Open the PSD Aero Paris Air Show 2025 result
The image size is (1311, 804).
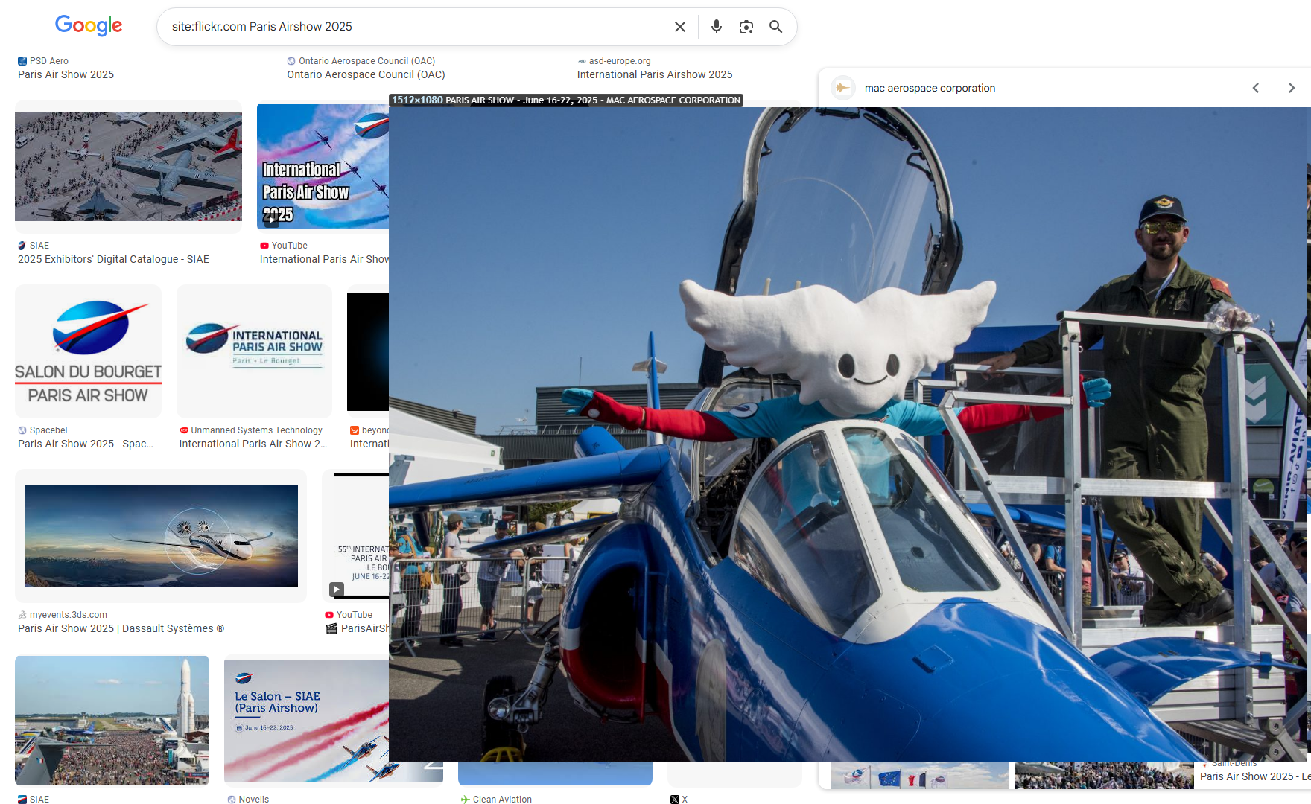[x=66, y=74]
